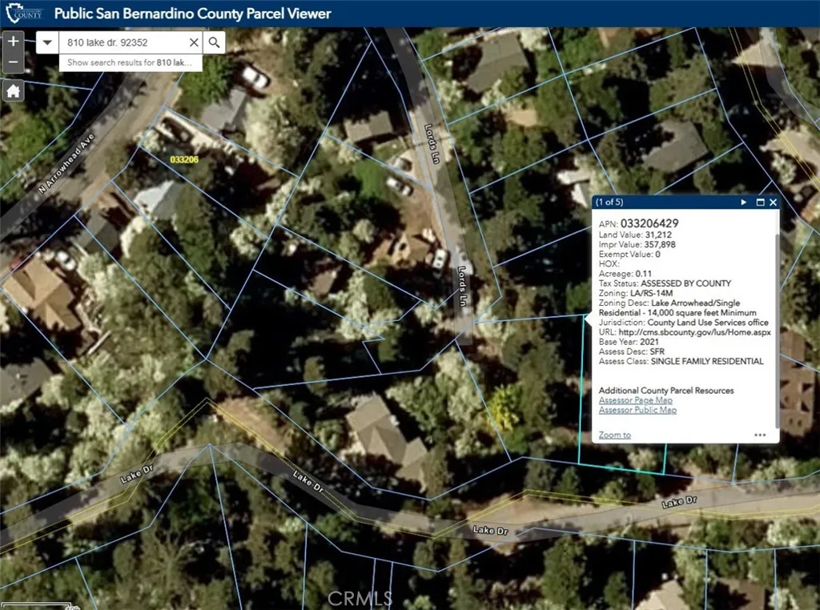Click the yellow 033206 parcel label
Viewport: 820px width, 610px height.
point(184,159)
